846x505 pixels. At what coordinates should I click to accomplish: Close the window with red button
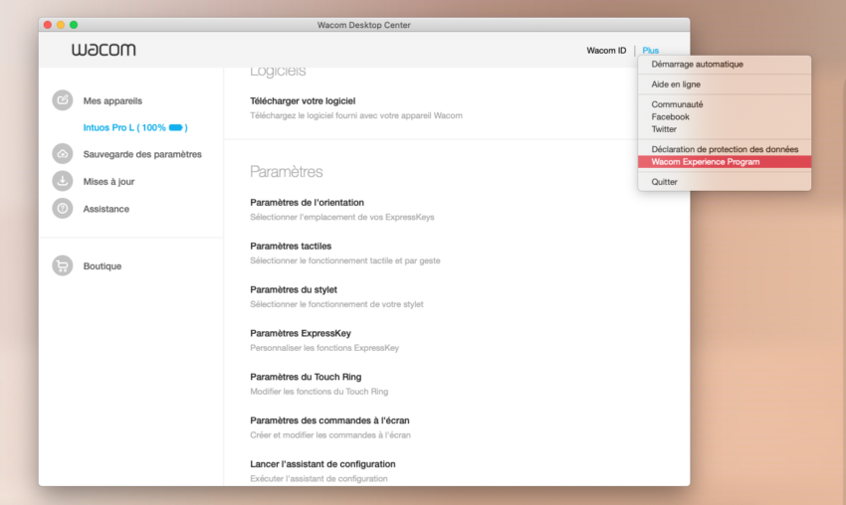pyautogui.click(x=48, y=25)
